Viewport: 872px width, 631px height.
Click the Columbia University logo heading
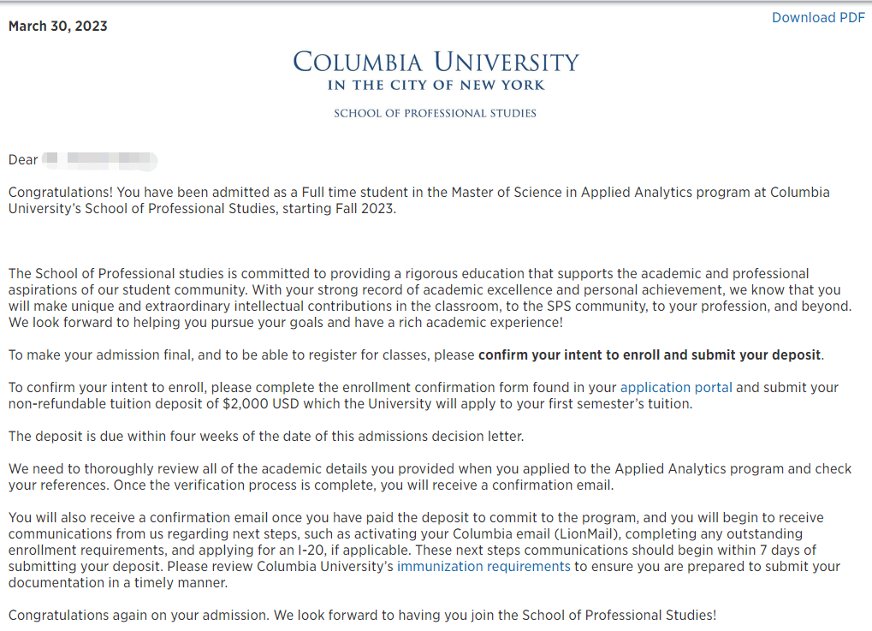tap(436, 62)
